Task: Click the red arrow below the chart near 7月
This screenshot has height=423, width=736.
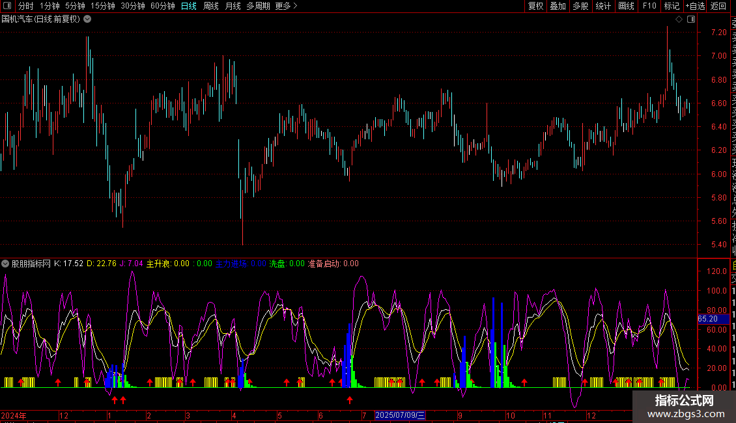Action: 350,400
